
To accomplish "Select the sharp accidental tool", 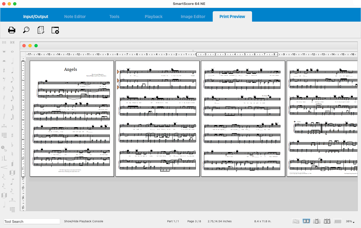I will pyautogui.click(x=12, y=135).
